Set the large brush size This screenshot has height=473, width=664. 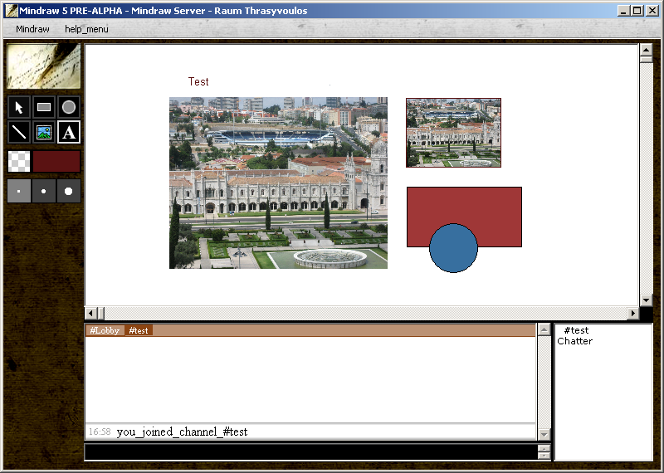69,191
